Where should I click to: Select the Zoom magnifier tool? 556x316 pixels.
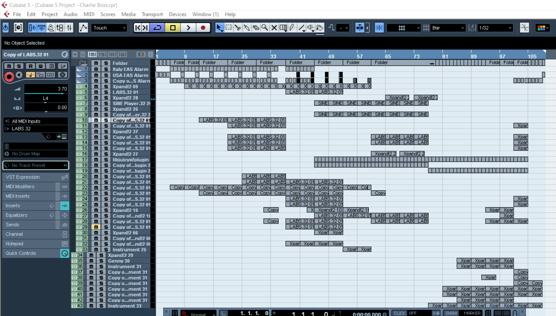click(x=265, y=28)
